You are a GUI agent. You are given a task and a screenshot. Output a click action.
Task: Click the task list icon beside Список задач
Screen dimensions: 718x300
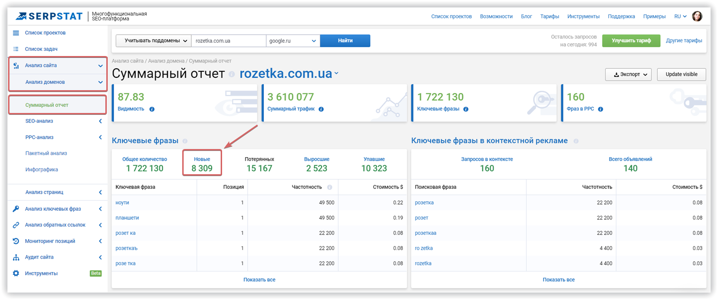click(16, 49)
